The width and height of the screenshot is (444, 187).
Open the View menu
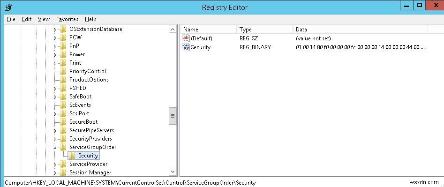[x=44, y=19]
